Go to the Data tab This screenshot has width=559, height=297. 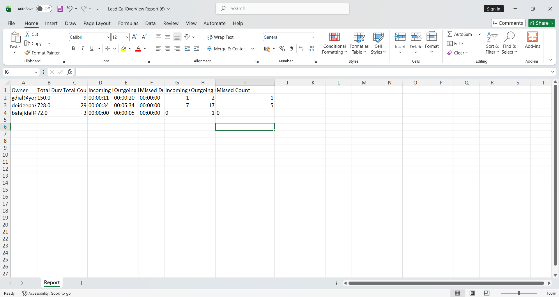[150, 23]
